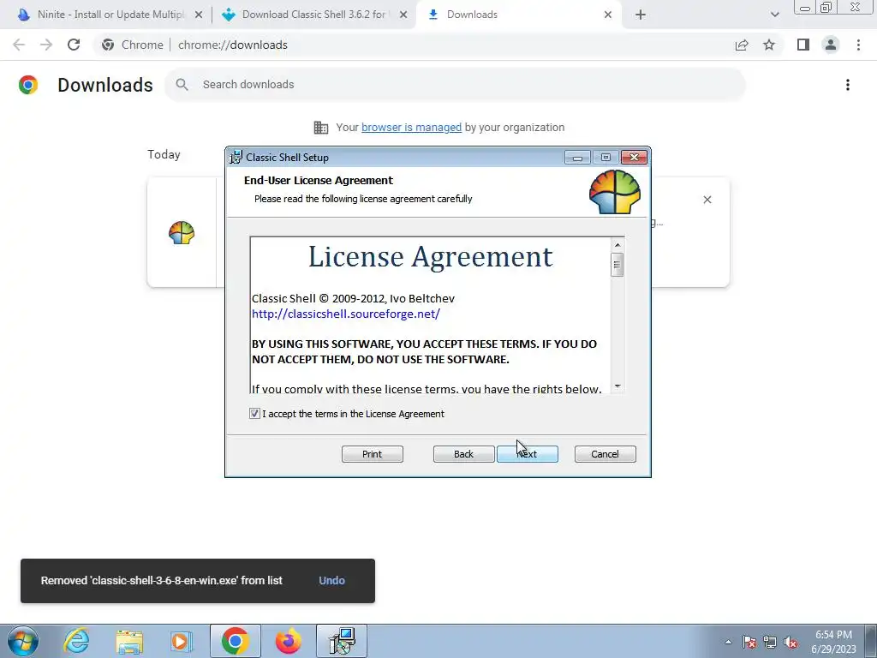The image size is (877, 658).
Task: Open the network tray icon
Action: (x=770, y=643)
